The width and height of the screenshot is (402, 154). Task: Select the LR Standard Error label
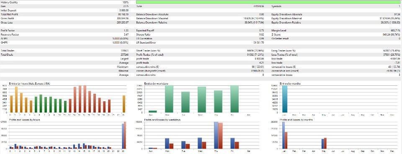[146, 43]
